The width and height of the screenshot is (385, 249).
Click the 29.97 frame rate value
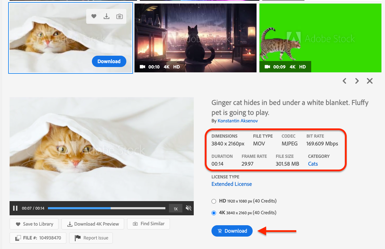247,164
